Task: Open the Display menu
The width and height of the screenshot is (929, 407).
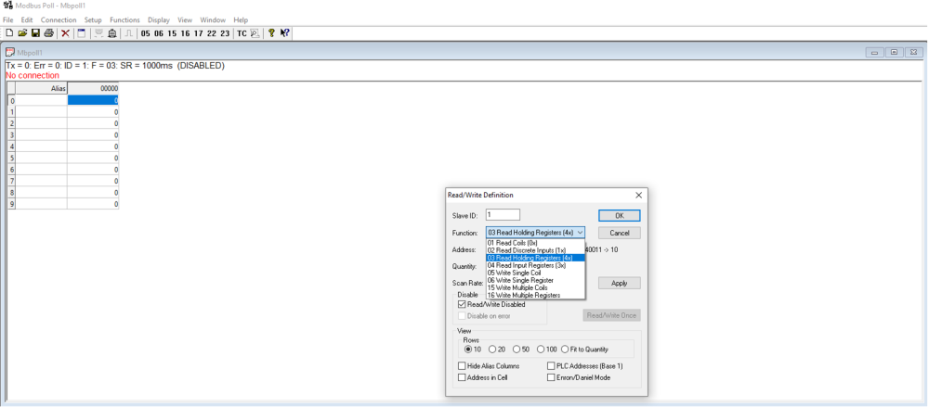Action: tap(158, 19)
